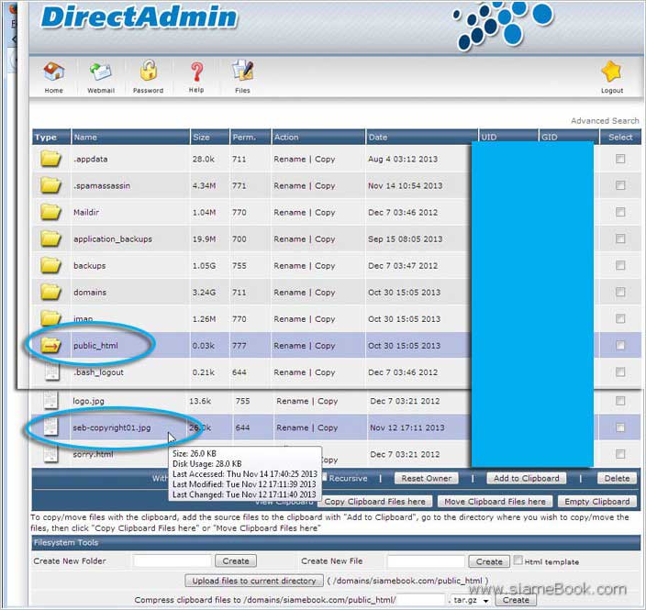
Task: Click Move Clipboard Files here button
Action: click(x=495, y=501)
